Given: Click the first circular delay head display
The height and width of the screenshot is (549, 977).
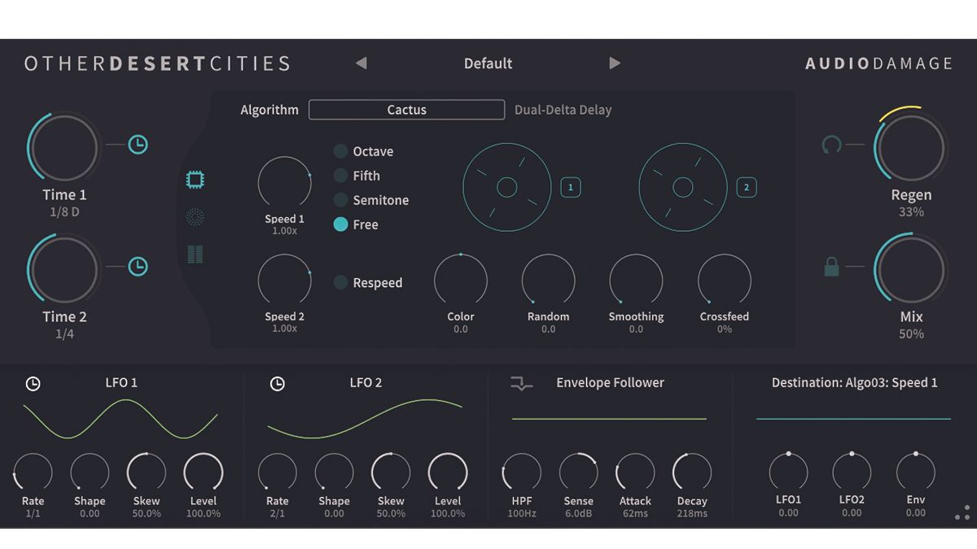Looking at the screenshot, I should [506, 188].
